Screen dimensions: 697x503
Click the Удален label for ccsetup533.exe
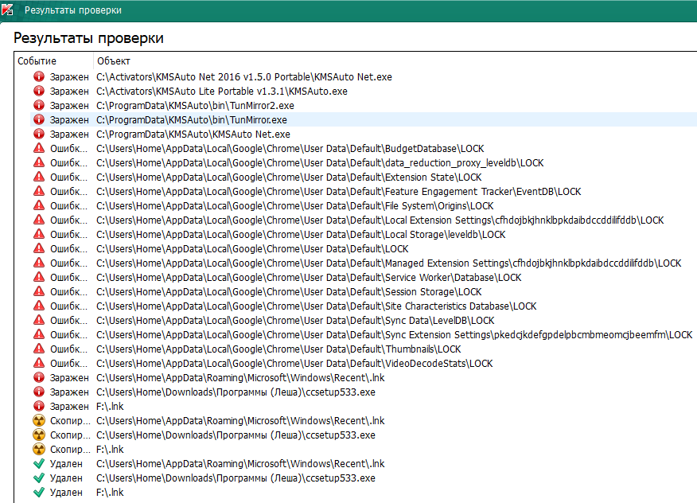[66, 478]
